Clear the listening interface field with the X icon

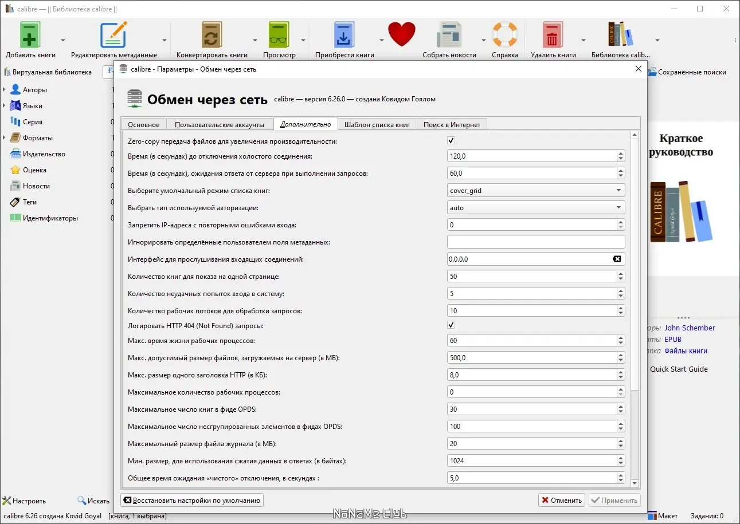[617, 259]
